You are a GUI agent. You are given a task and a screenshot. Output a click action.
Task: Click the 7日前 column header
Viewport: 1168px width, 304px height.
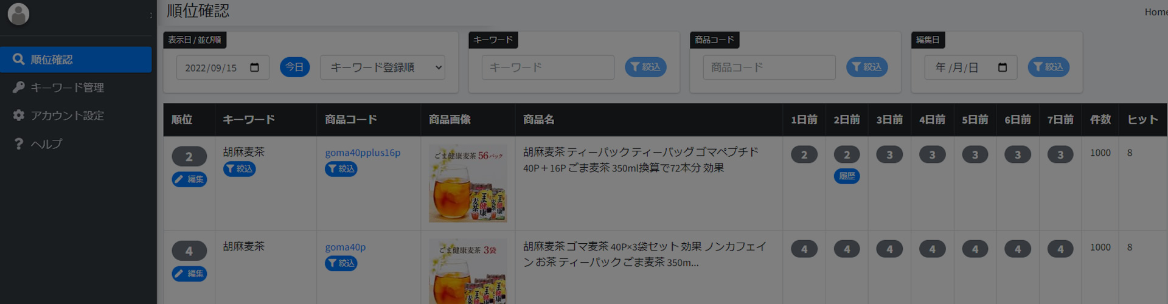pyautogui.click(x=1060, y=120)
